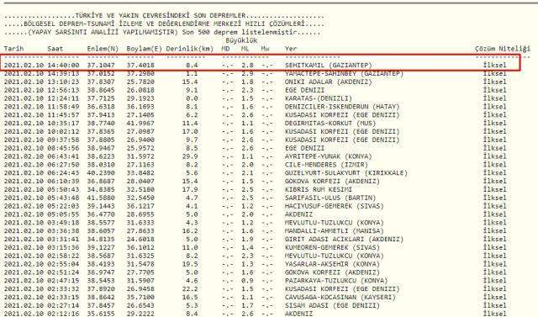The height and width of the screenshot is (317, 538).
Task: Click time 13:10:23 entry
Action: coord(63,82)
